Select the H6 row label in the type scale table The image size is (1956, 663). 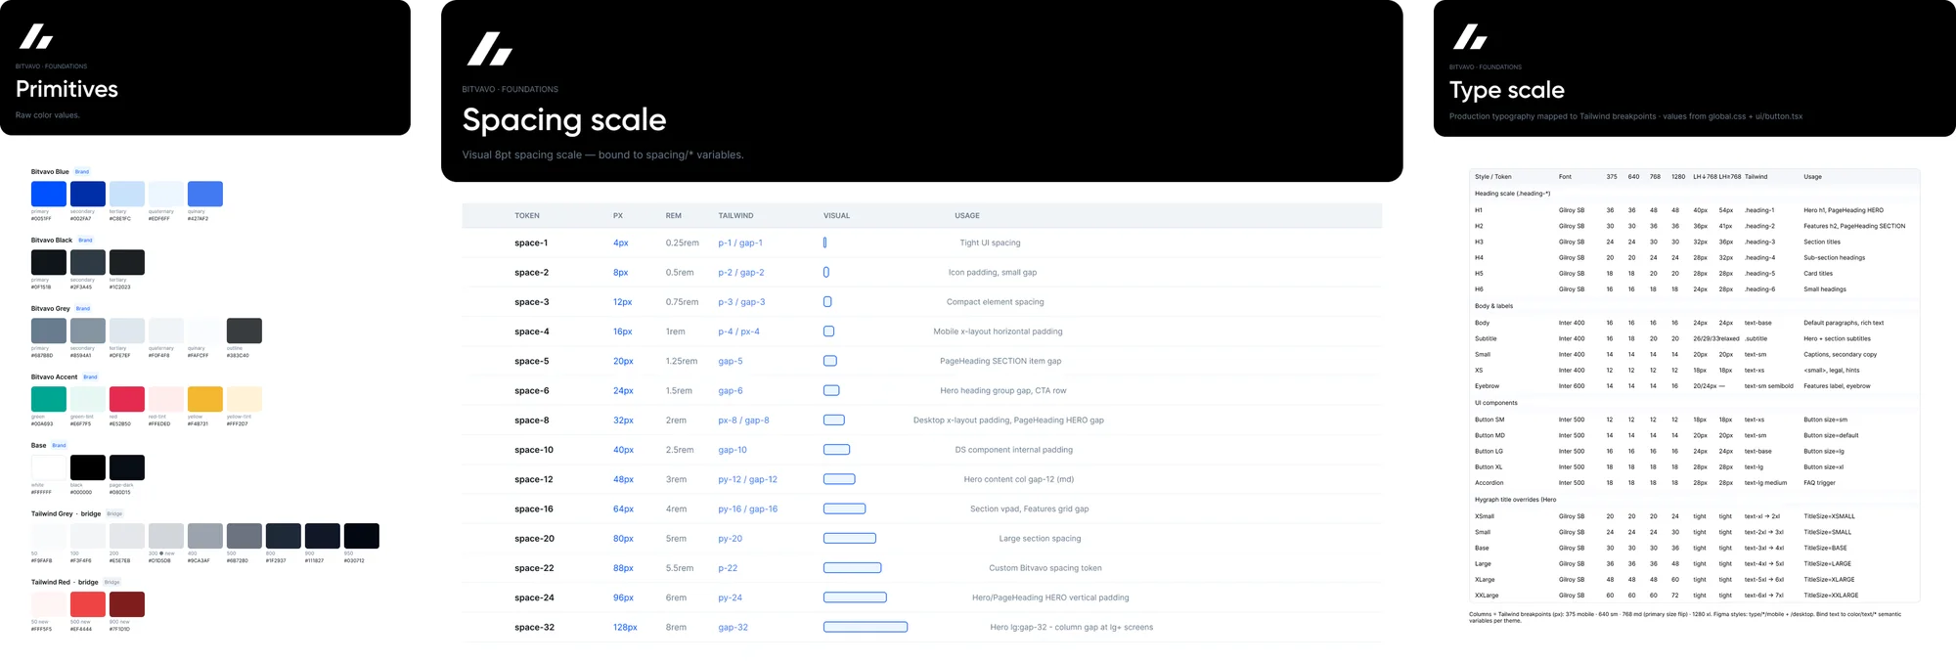click(x=1479, y=289)
